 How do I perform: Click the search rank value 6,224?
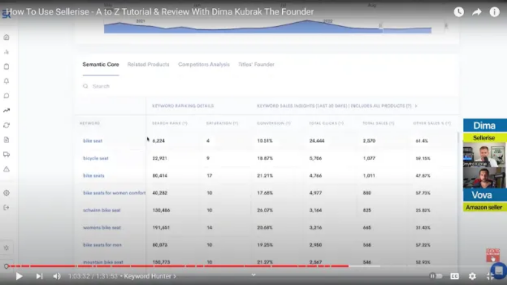159,141
